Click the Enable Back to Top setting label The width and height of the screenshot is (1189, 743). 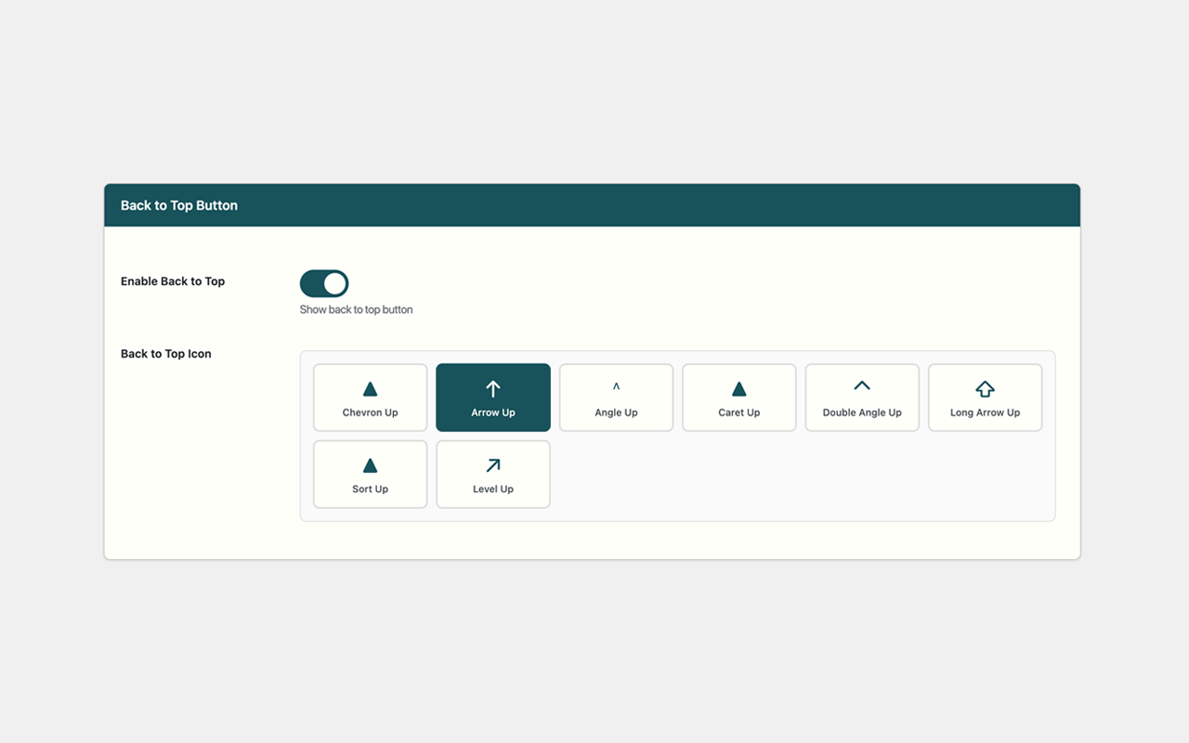point(173,280)
